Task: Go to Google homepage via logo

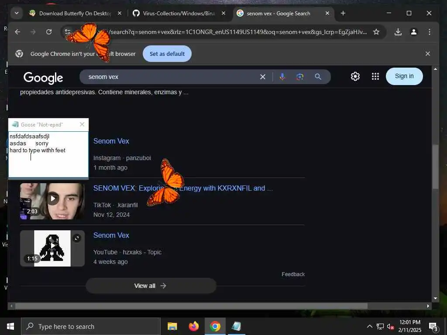Action: tap(43, 78)
